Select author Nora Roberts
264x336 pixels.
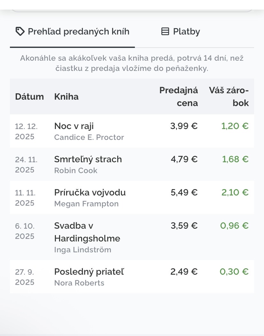tap(79, 283)
